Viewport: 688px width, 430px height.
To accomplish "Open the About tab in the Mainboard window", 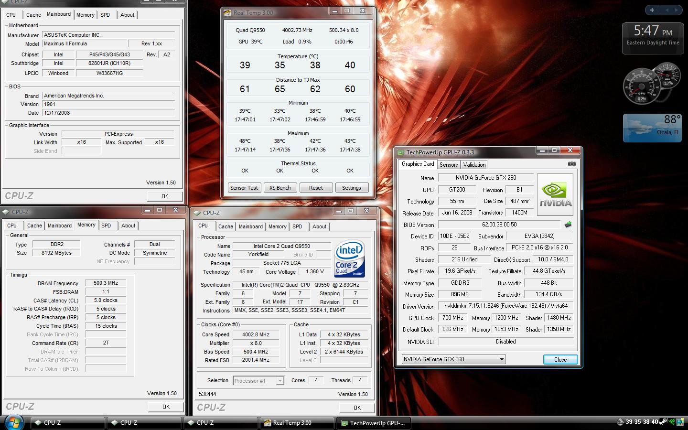I will coord(127,15).
